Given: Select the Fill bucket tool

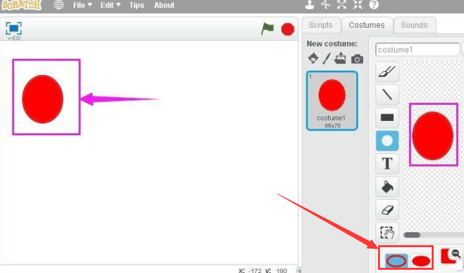Looking at the screenshot, I should pyautogui.click(x=387, y=187).
